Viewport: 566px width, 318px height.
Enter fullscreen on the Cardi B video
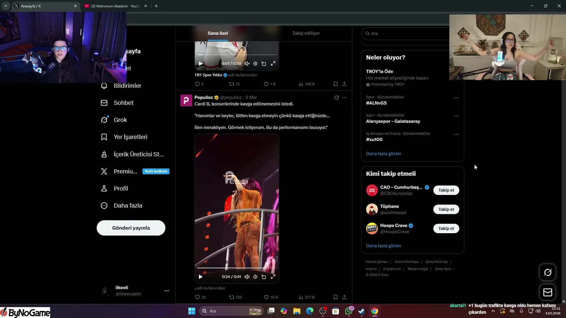click(273, 277)
